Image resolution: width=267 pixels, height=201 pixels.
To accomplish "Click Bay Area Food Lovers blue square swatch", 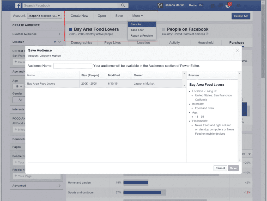I will click(70, 29).
